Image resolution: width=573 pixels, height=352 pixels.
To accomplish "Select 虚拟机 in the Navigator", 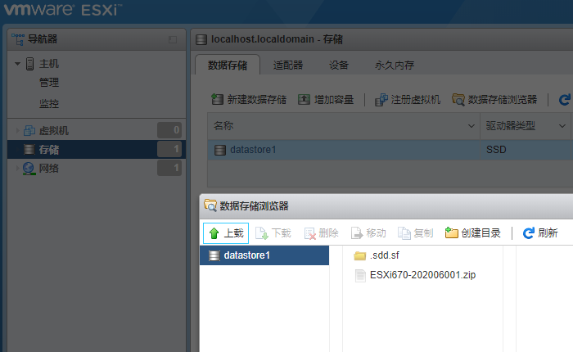I will click(54, 130).
